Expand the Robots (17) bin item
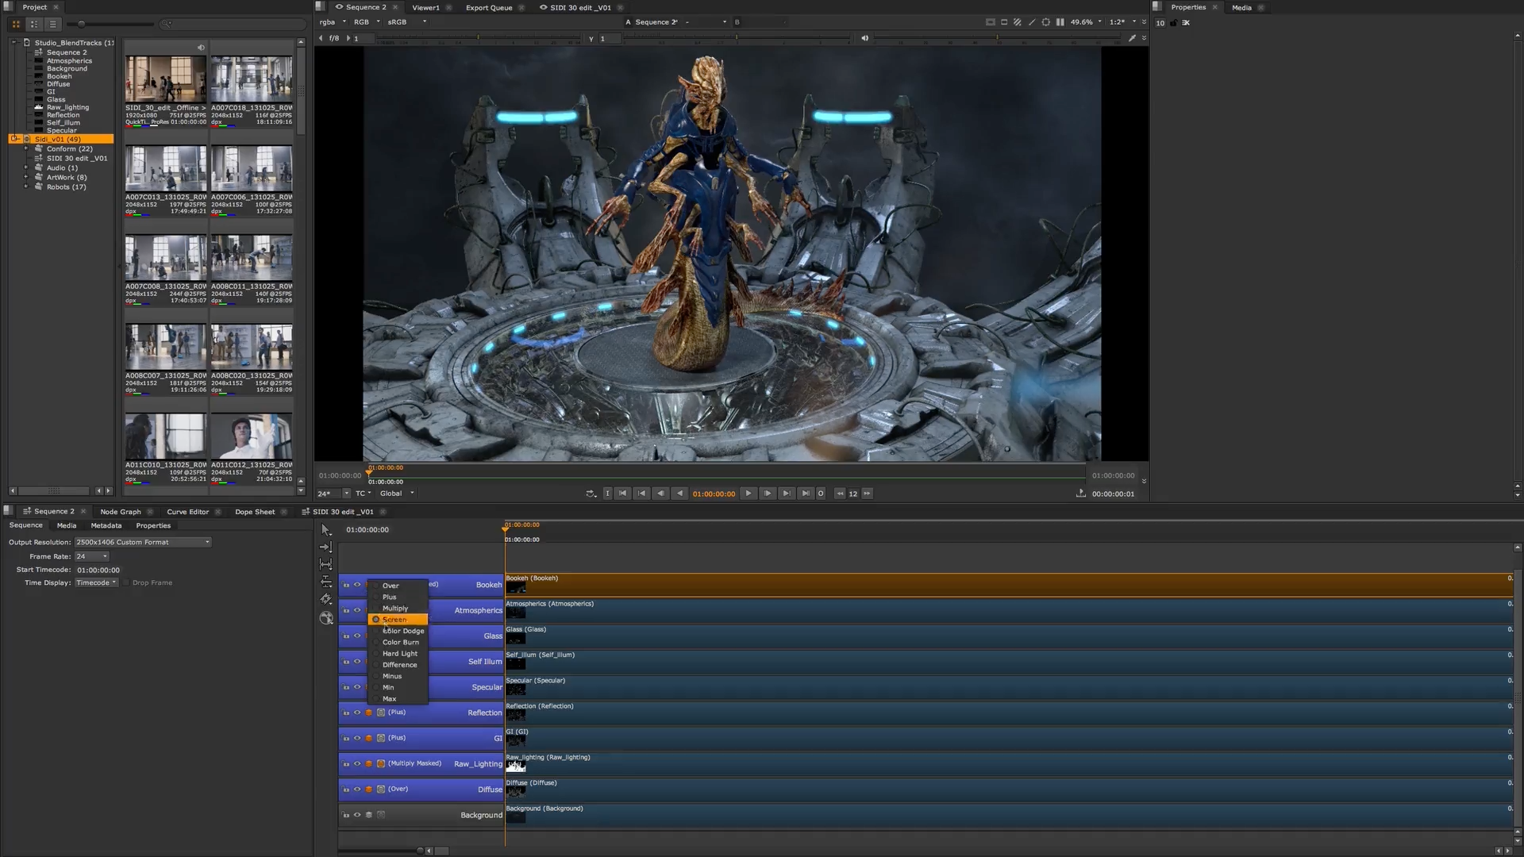The image size is (1524, 857). click(26, 186)
